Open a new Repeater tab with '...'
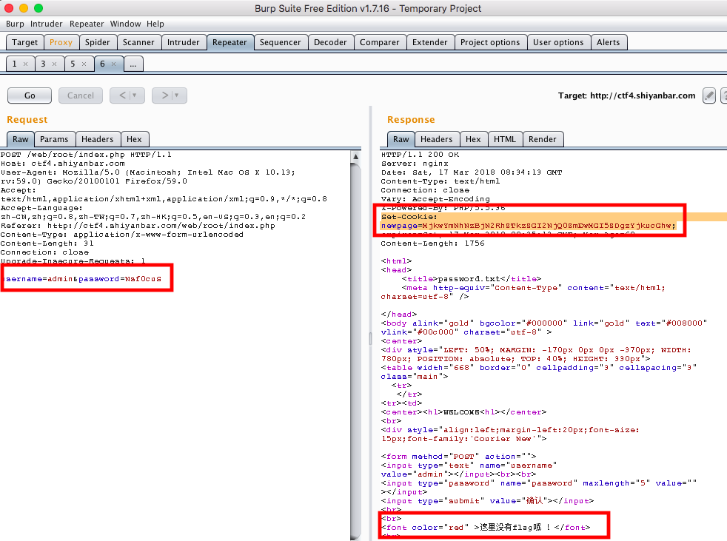 (133, 64)
